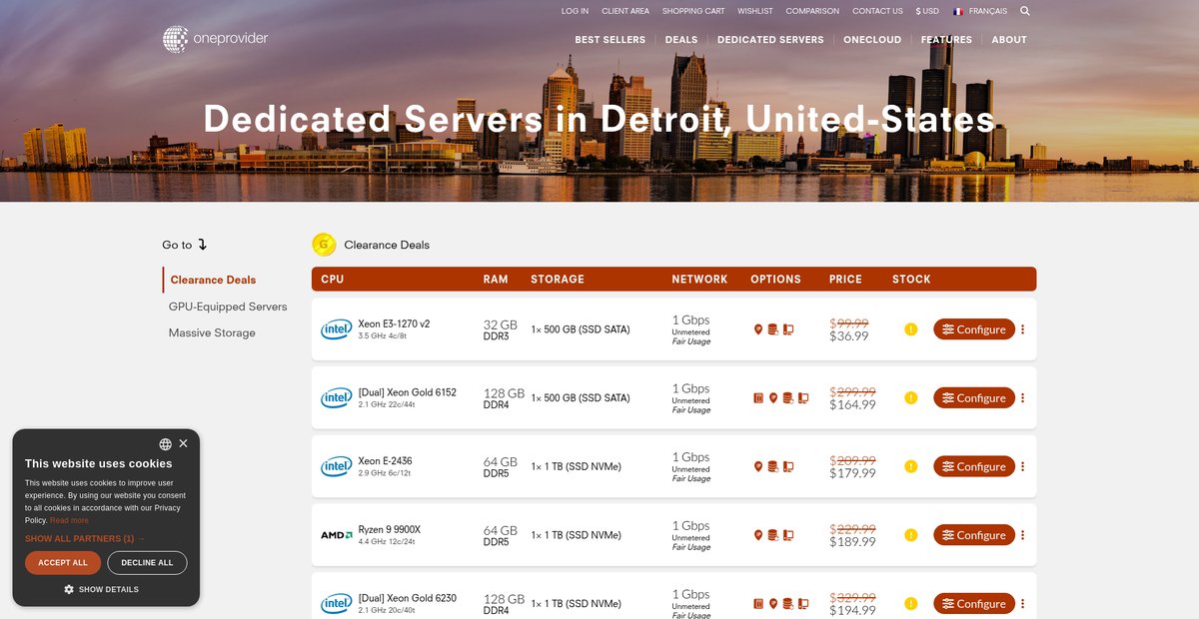Screen dimensions: 1199x619
Task: Configure the Xeon E-2436 server
Action: tap(974, 466)
